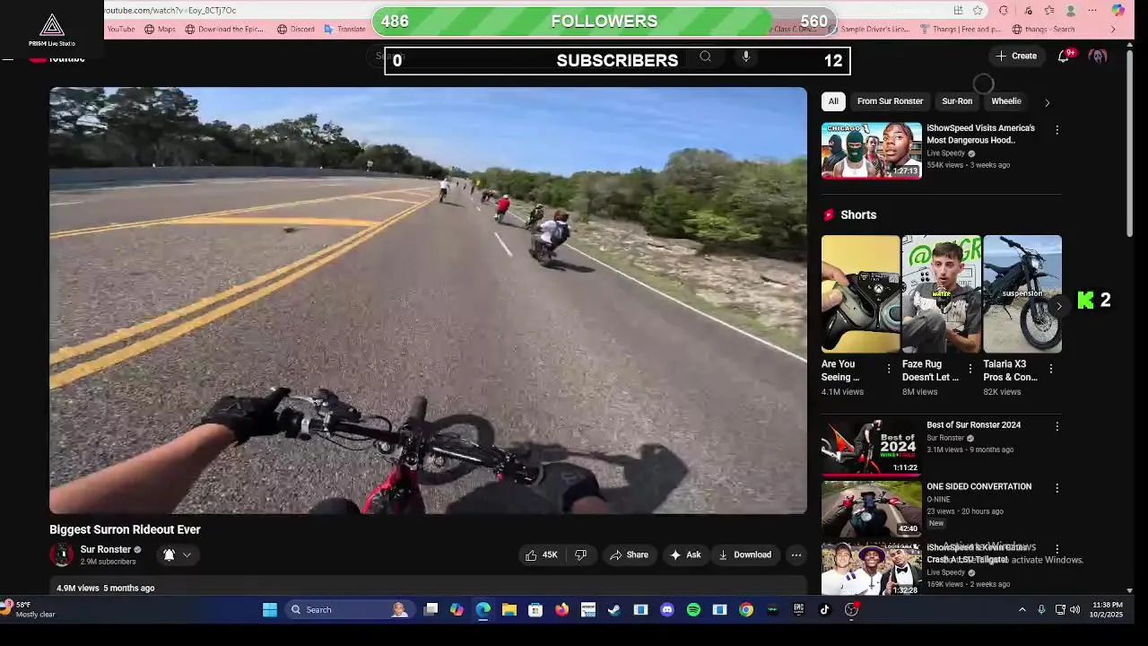
Task: Open the Share dialog for the video
Action: (x=629, y=554)
